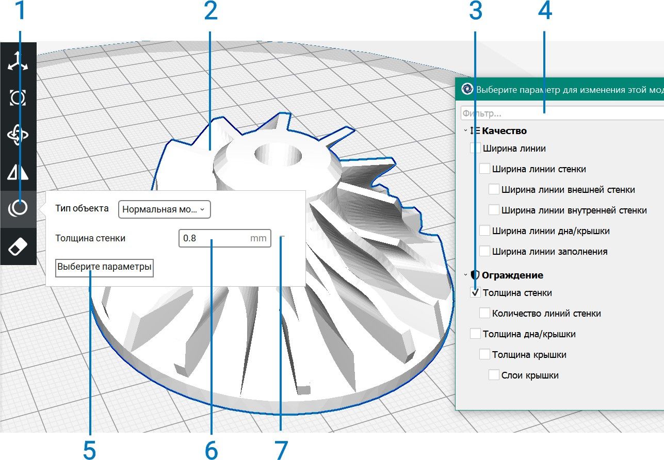
Task: Enable the Ширина линии checkbox
Action: [475, 149]
